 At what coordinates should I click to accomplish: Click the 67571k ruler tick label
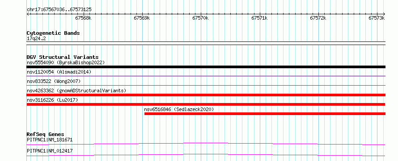[259, 18]
